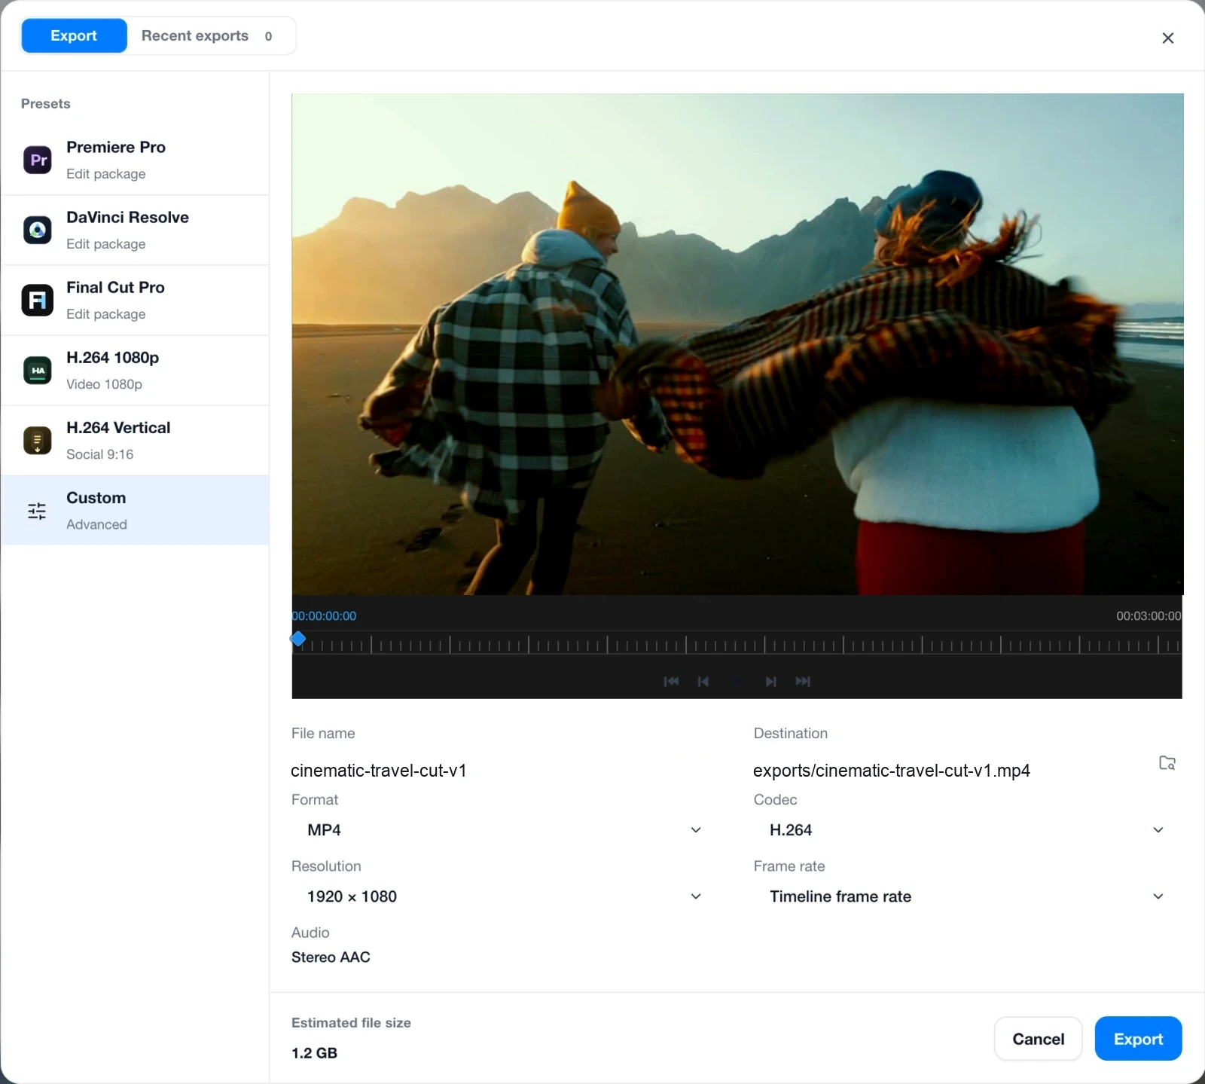1205x1084 pixels.
Task: Click the 00:00:00:00 current timecode
Action: tap(325, 615)
